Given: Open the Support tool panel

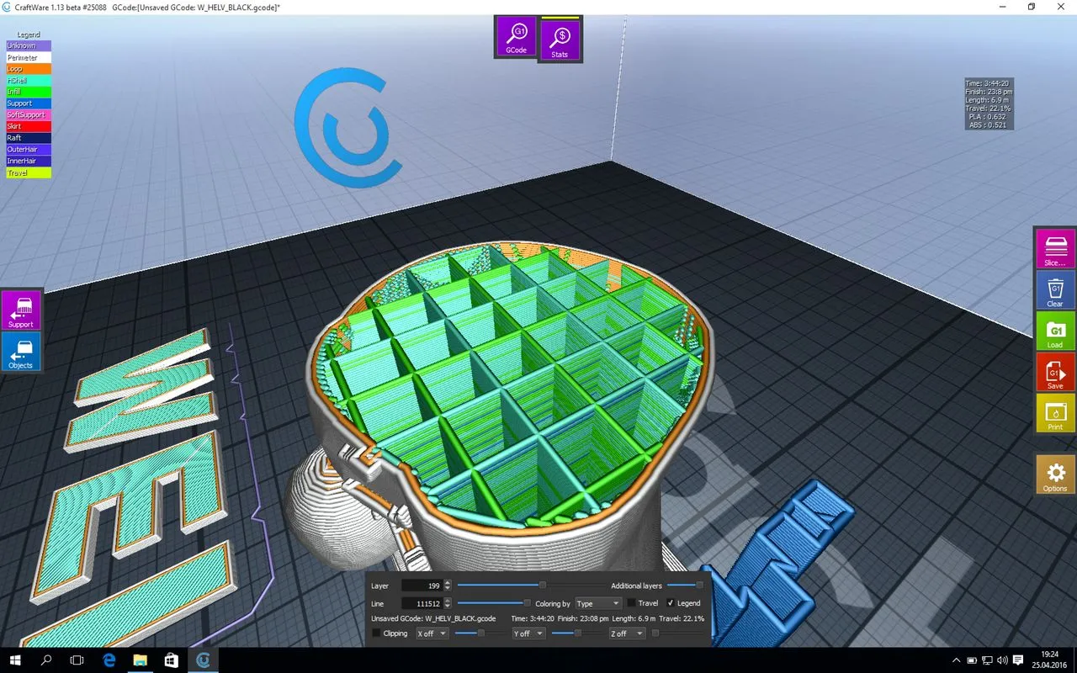Looking at the screenshot, I should [21, 310].
